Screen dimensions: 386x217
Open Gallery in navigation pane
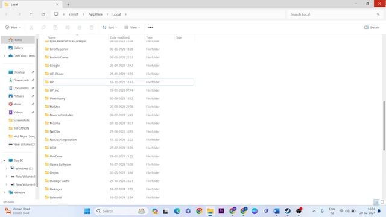point(17,48)
